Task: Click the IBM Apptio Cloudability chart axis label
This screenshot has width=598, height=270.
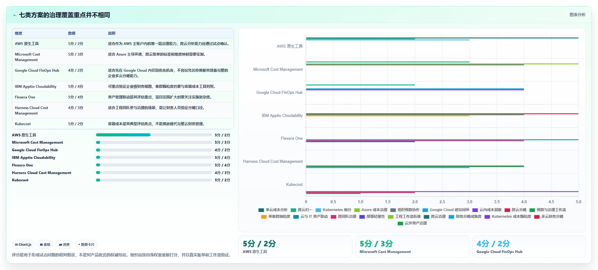Action: 282,115
